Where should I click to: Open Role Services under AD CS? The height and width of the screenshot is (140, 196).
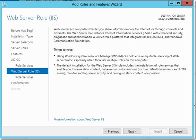[24, 65]
